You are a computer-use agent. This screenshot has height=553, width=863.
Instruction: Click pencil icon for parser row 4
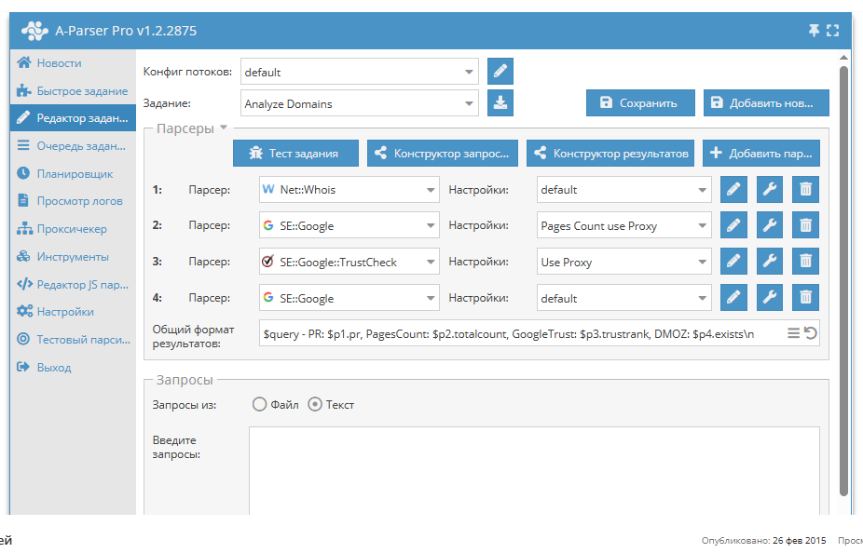[x=733, y=297]
